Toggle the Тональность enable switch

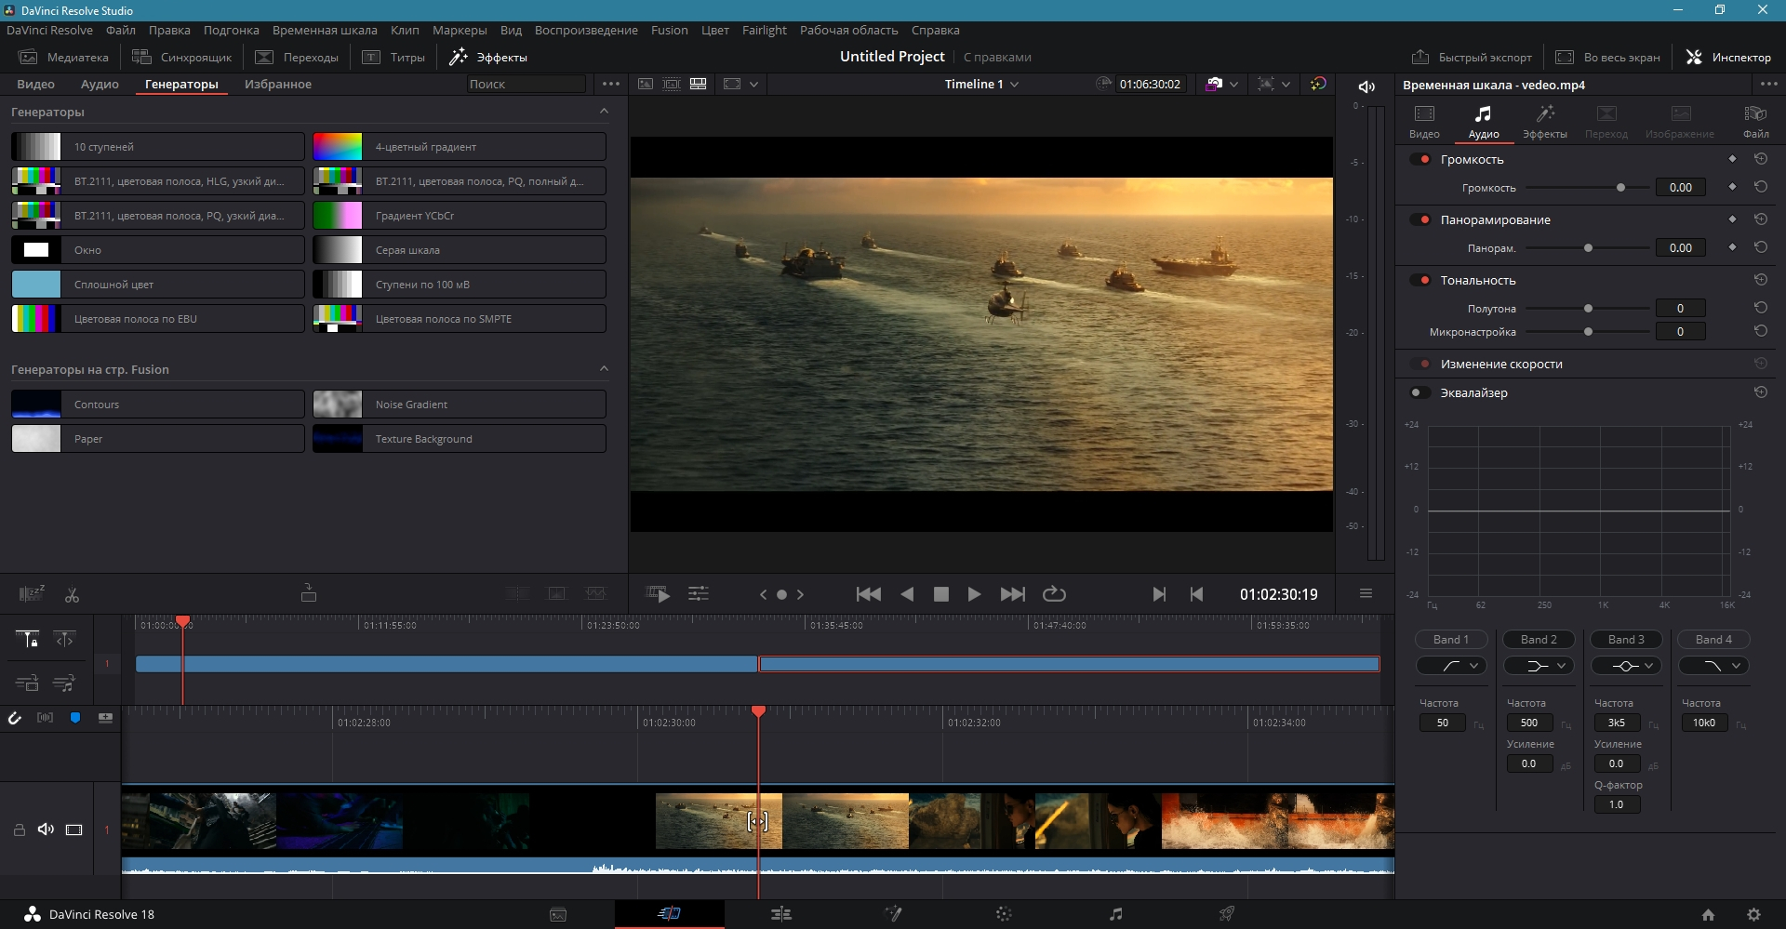pyautogui.click(x=1420, y=280)
